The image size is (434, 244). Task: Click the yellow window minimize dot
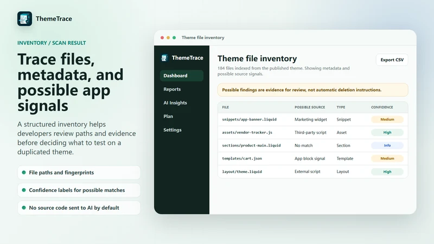coord(168,37)
